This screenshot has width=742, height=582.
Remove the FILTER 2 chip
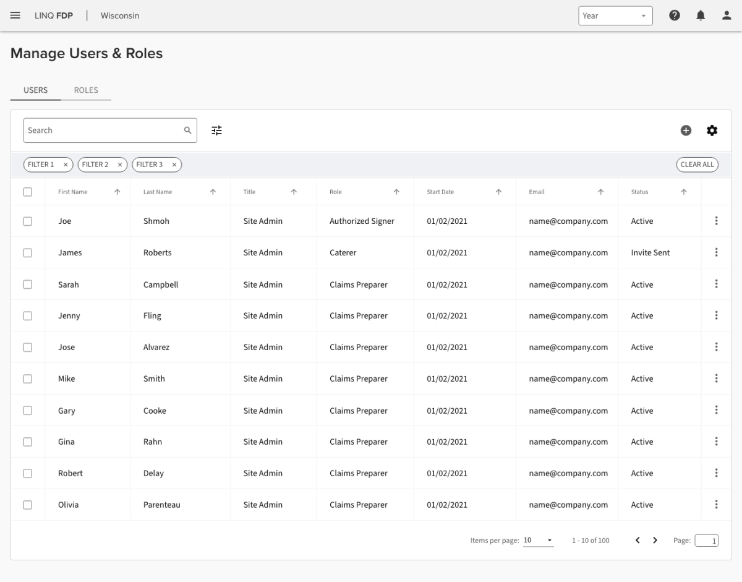coord(120,165)
